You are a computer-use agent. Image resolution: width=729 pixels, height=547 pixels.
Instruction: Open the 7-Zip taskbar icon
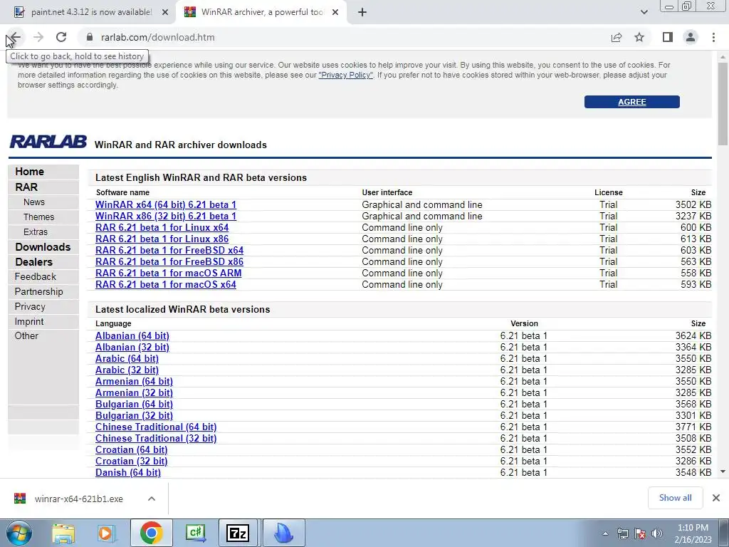click(x=238, y=533)
